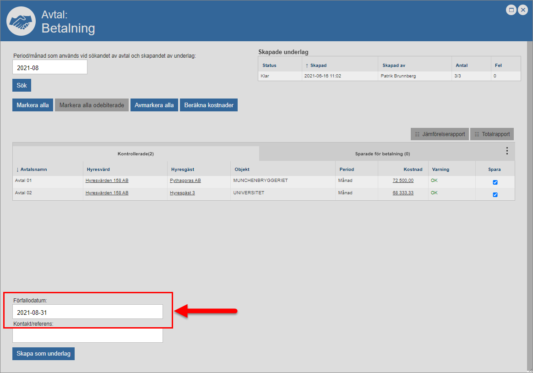Click Markera alla button
The width and height of the screenshot is (533, 373).
tap(33, 105)
